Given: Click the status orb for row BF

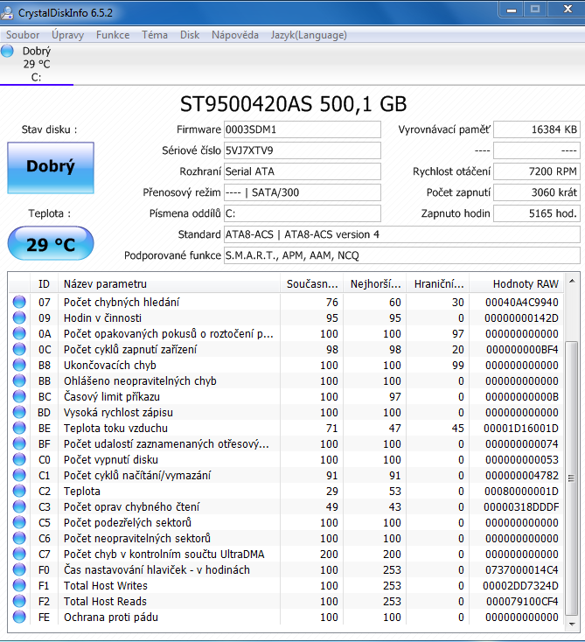Looking at the screenshot, I should click(x=19, y=443).
